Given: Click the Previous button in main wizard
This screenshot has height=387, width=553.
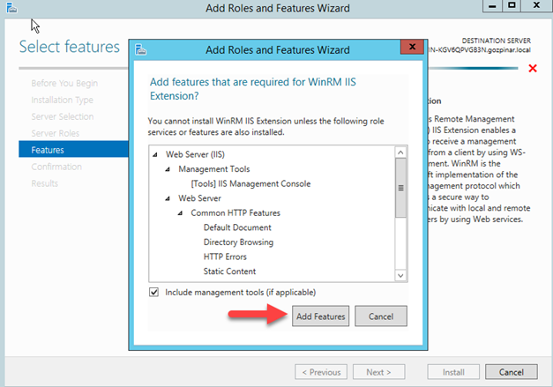Looking at the screenshot, I should (321, 372).
